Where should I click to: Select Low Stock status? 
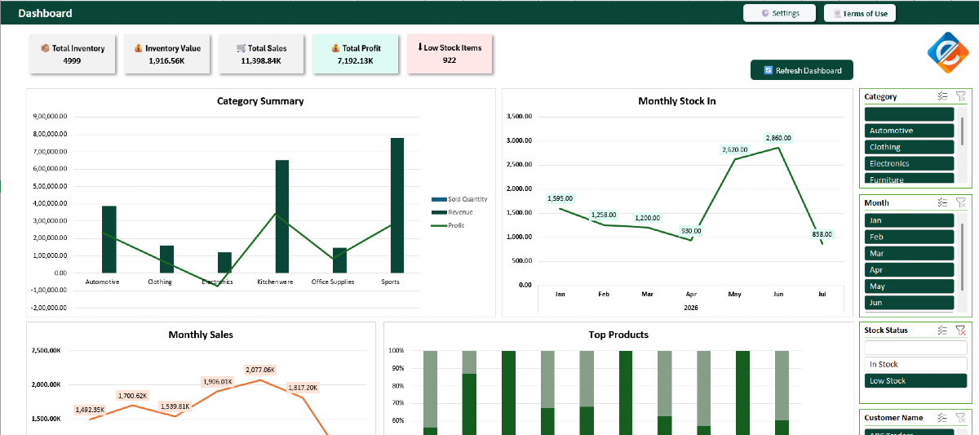[915, 380]
